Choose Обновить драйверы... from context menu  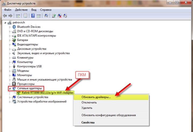click(x=111, y=97)
